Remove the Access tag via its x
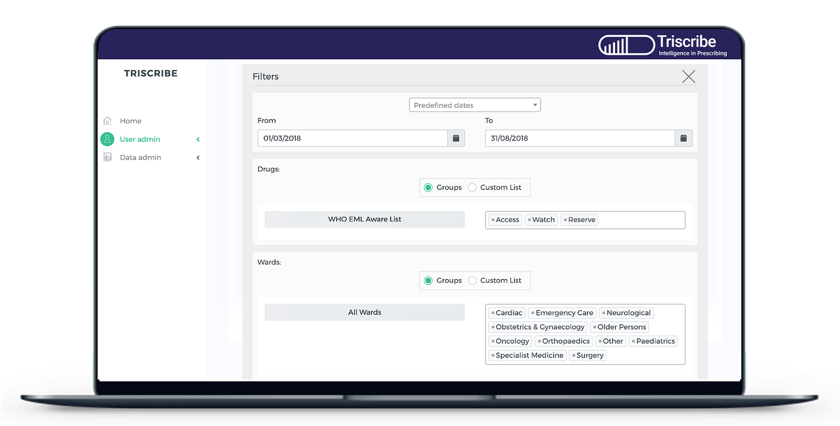840x426 pixels. [x=493, y=220]
